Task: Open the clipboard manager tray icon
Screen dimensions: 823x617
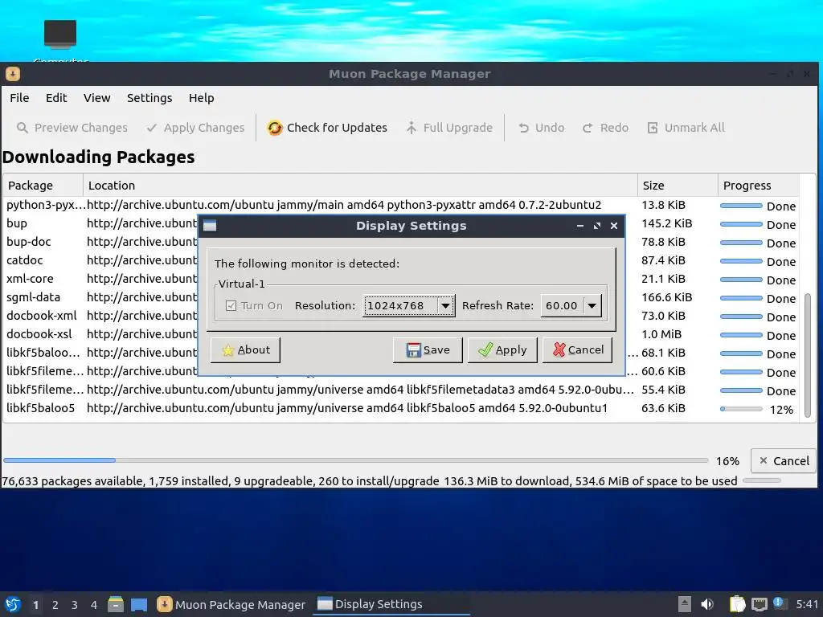Action: point(737,604)
